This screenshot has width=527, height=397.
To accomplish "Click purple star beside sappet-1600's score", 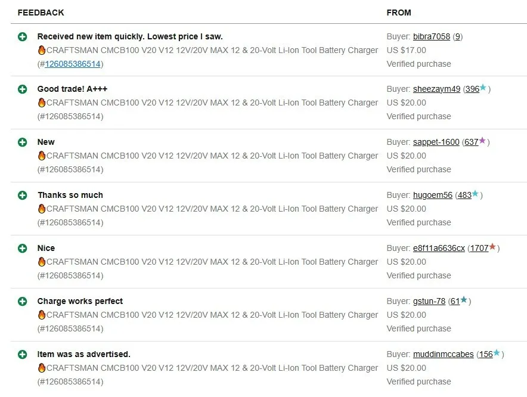I will (483, 141).
